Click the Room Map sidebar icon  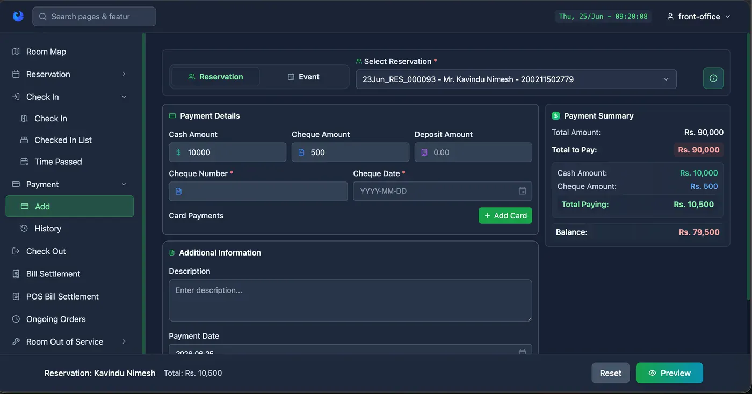coord(16,52)
